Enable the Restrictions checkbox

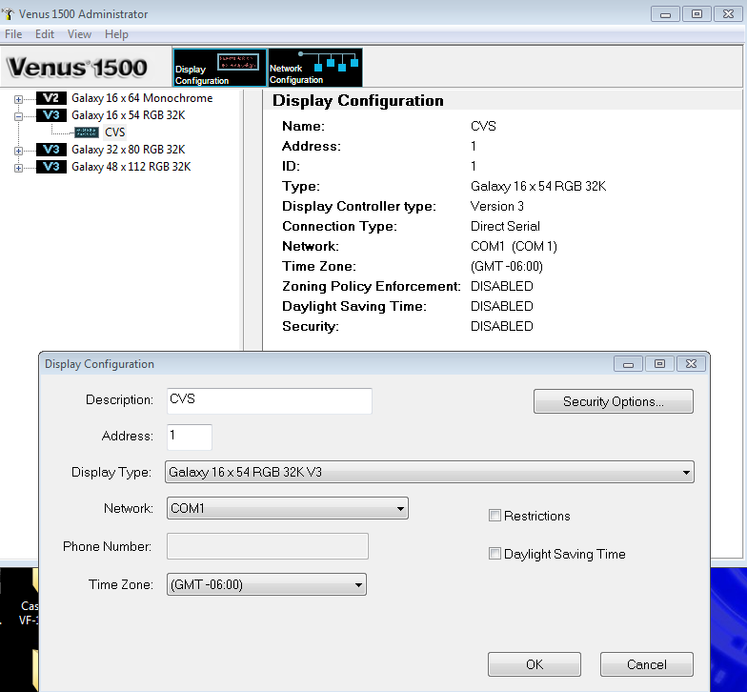click(495, 516)
